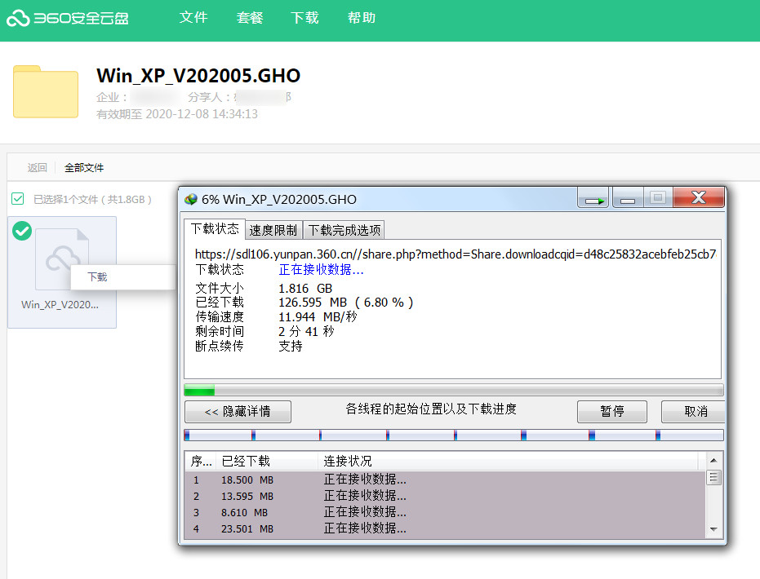Select thread row 1 with 18.500 MB
Viewport: 760px width, 579px height.
click(x=445, y=480)
